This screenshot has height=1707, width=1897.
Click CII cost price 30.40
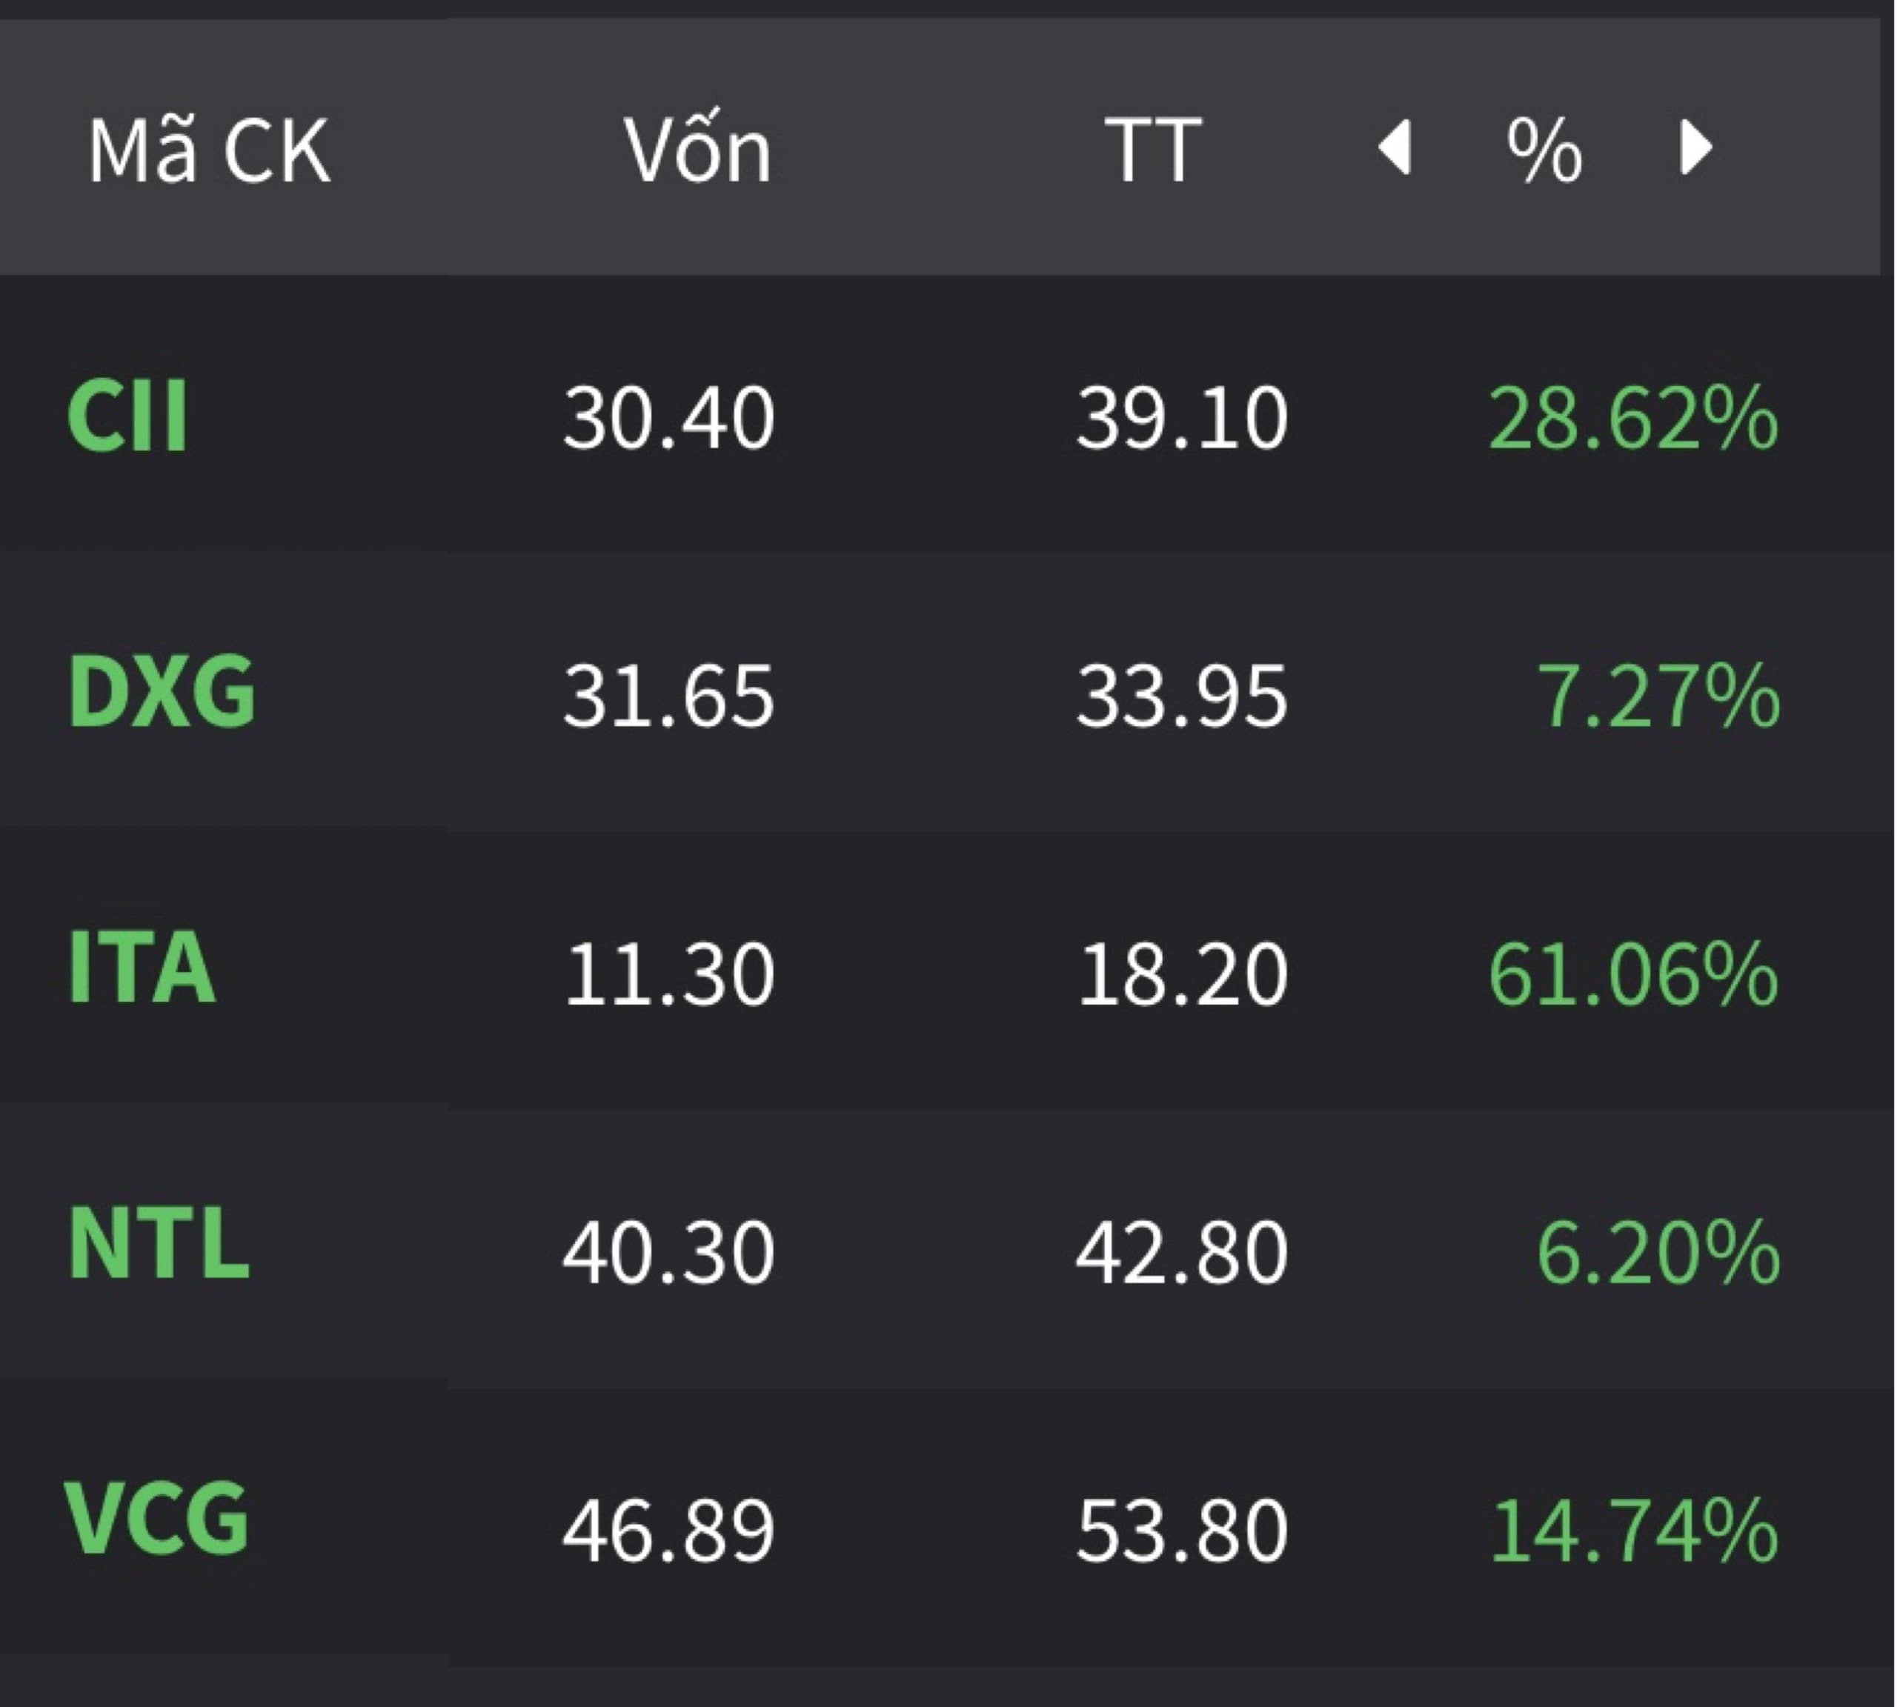pos(668,419)
